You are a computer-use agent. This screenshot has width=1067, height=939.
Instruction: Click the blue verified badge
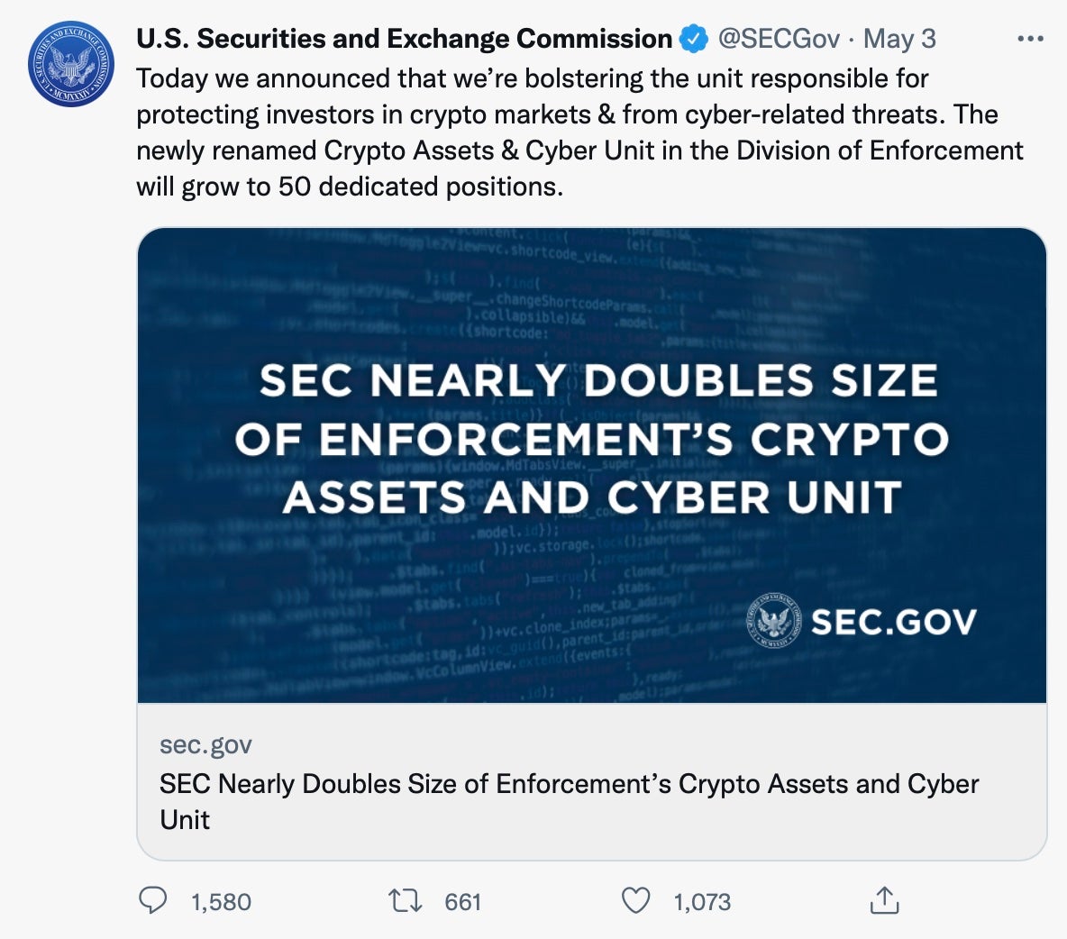click(693, 39)
